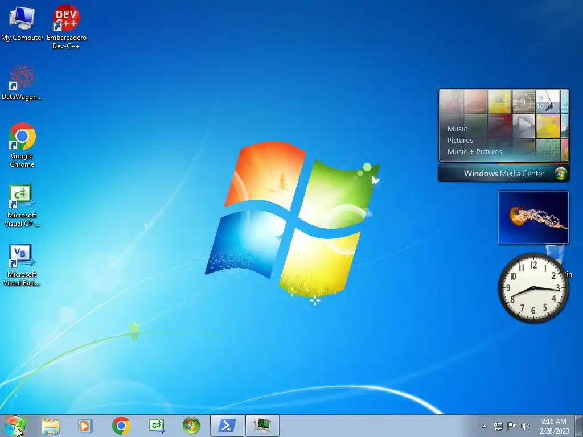Open the 8:16 AM date and time

pyautogui.click(x=554, y=426)
